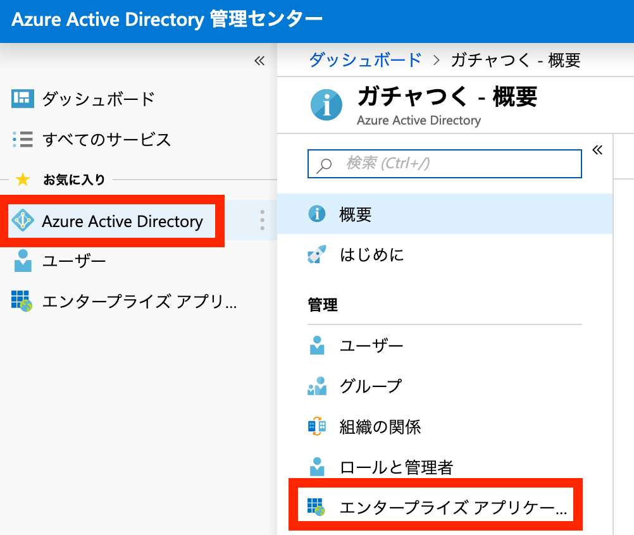
Task: Click the ダッシュボード breadcrumb link
Action: point(366,60)
